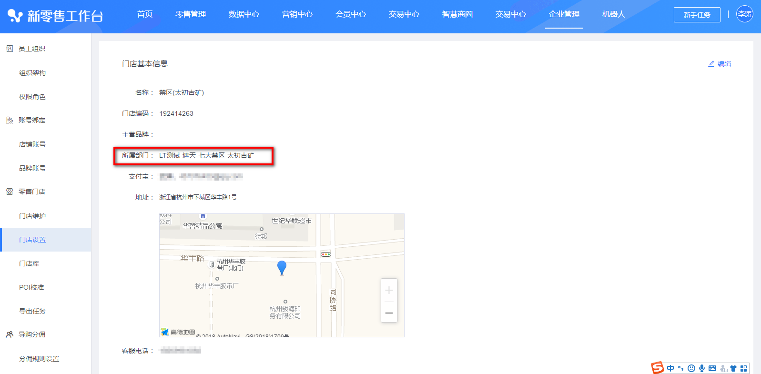Screen dimensions: 761x374
Task: Click the 编辑 edit link
Action: point(720,64)
